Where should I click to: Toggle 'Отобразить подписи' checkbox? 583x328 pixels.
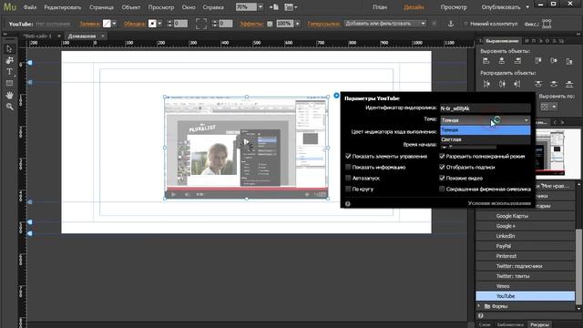tap(442, 167)
